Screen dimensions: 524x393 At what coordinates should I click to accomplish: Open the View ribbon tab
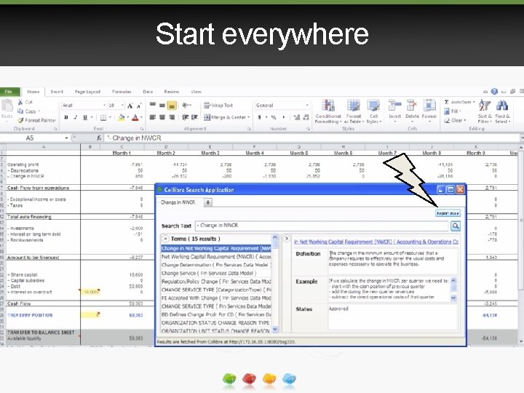(196, 92)
